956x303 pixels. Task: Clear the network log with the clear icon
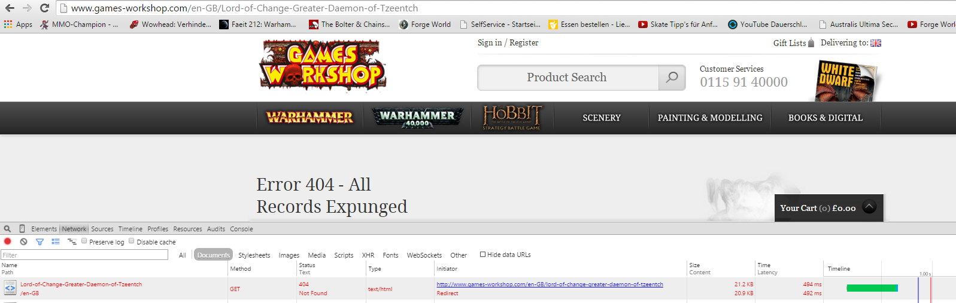[x=23, y=241]
